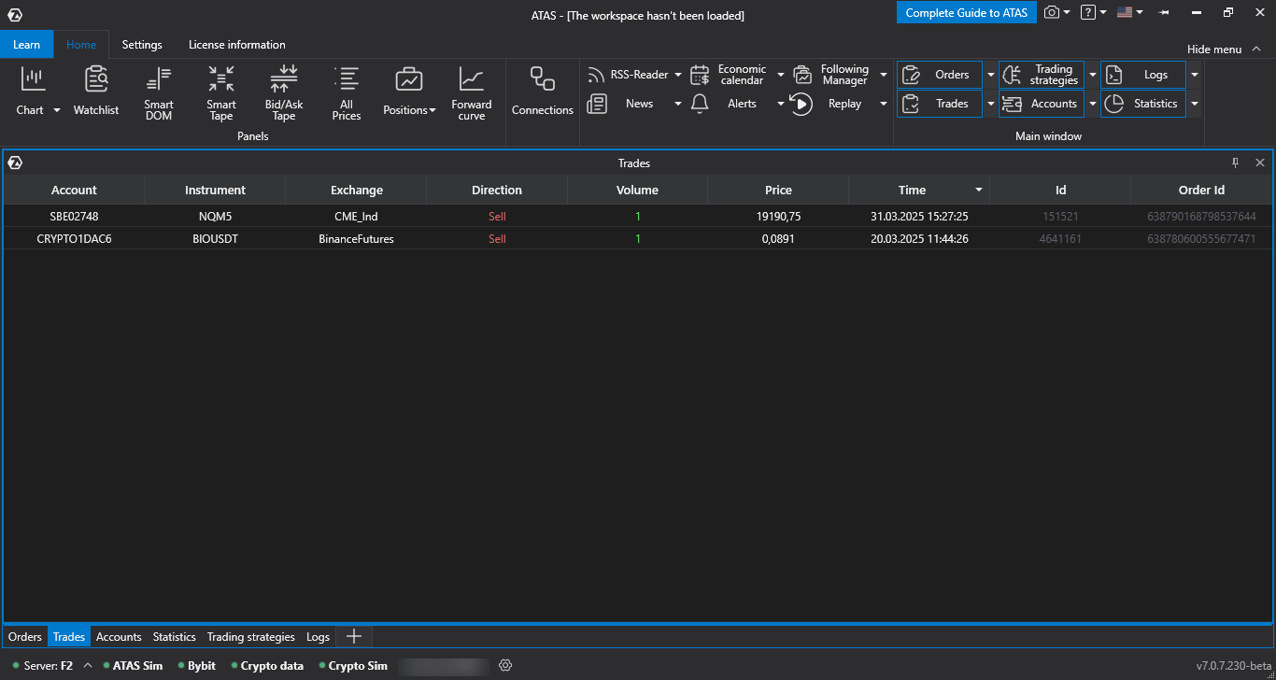Open the Chart panel icon

tap(34, 80)
